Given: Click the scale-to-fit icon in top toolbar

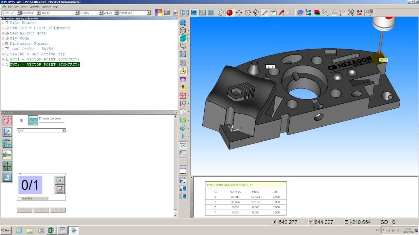Looking at the screenshot, I should [185, 12].
